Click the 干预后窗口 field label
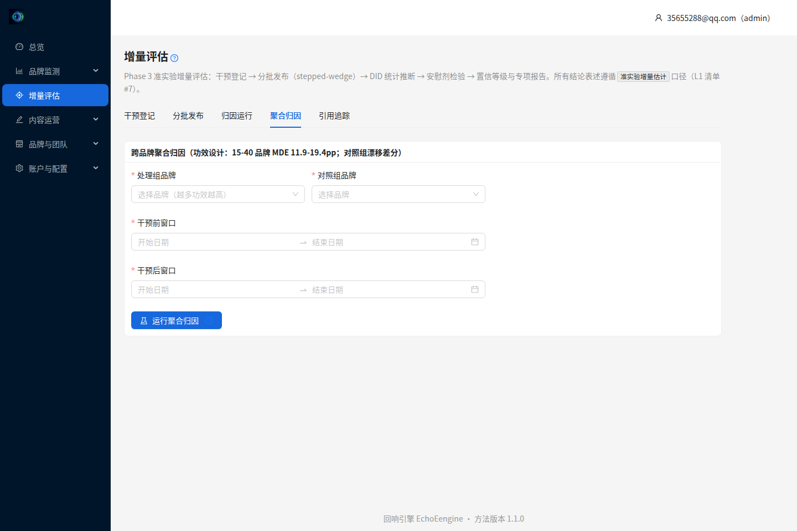797x531 pixels. tap(157, 270)
